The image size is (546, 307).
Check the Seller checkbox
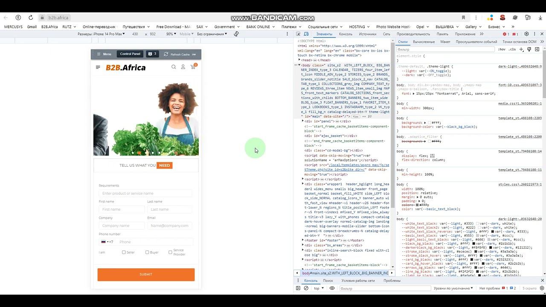pyautogui.click(x=124, y=252)
